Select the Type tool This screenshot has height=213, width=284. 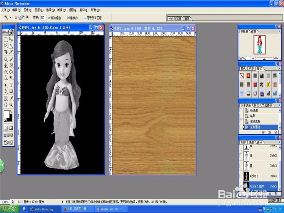tap(11, 85)
